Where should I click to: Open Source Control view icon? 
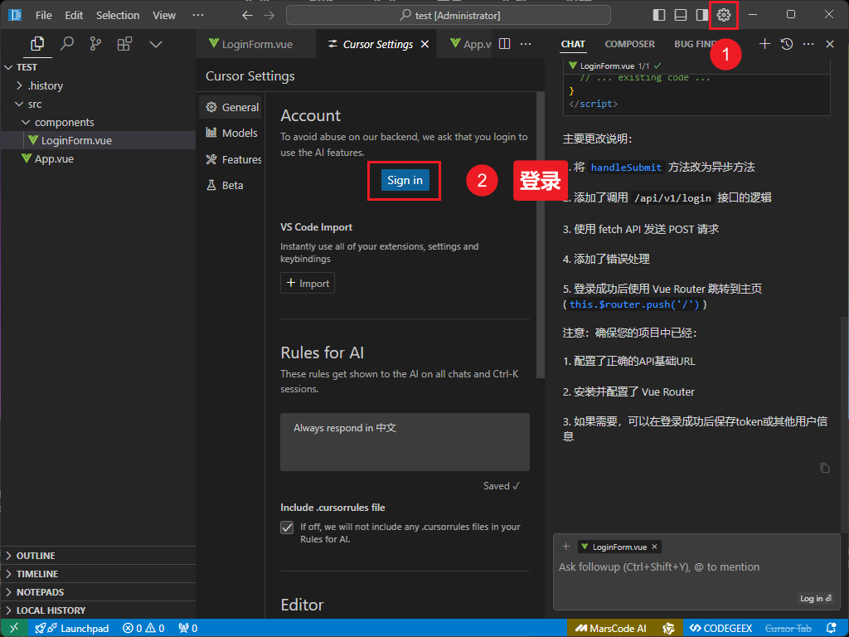(x=96, y=44)
